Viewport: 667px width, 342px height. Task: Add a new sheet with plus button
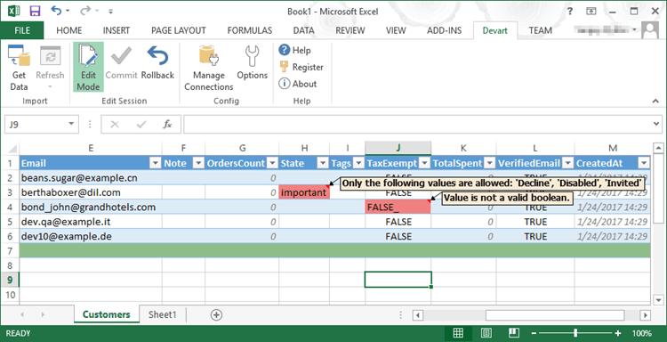pyautogui.click(x=216, y=315)
